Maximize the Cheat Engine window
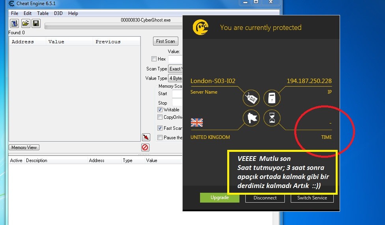 256,2
